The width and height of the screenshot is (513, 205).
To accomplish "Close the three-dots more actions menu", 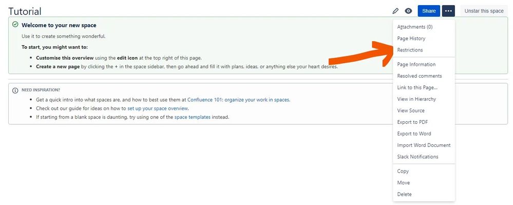I will coord(448,11).
